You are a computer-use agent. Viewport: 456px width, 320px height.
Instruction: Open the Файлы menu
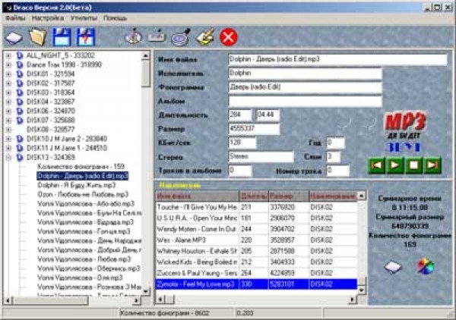(x=15, y=17)
